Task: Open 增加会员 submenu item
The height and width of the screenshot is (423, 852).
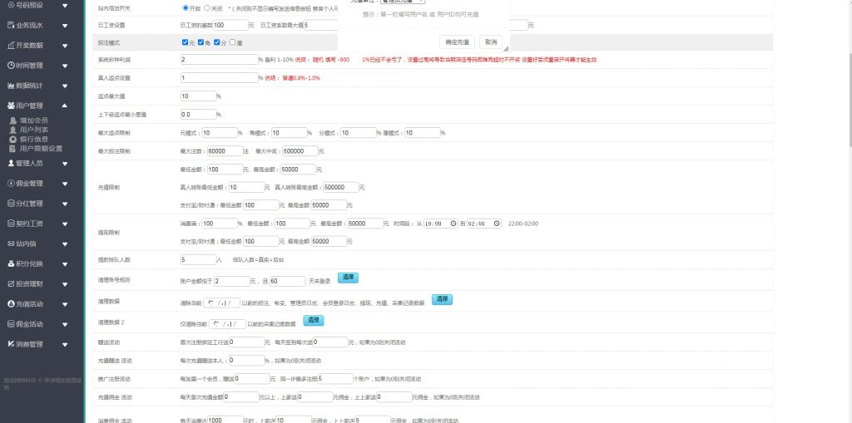Action: pyautogui.click(x=33, y=121)
